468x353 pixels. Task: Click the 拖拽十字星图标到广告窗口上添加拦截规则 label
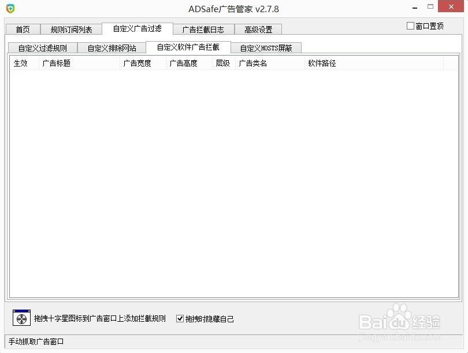tap(100, 318)
